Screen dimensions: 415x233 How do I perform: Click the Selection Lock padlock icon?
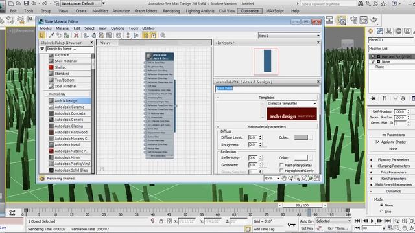pyautogui.click(x=161, y=221)
